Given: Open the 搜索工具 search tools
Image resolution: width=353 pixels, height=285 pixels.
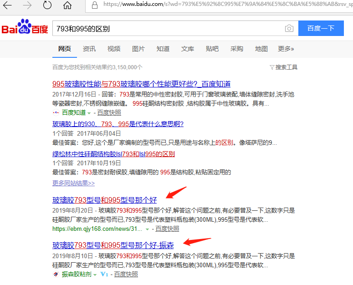Looking at the screenshot, I should pyautogui.click(x=286, y=67).
